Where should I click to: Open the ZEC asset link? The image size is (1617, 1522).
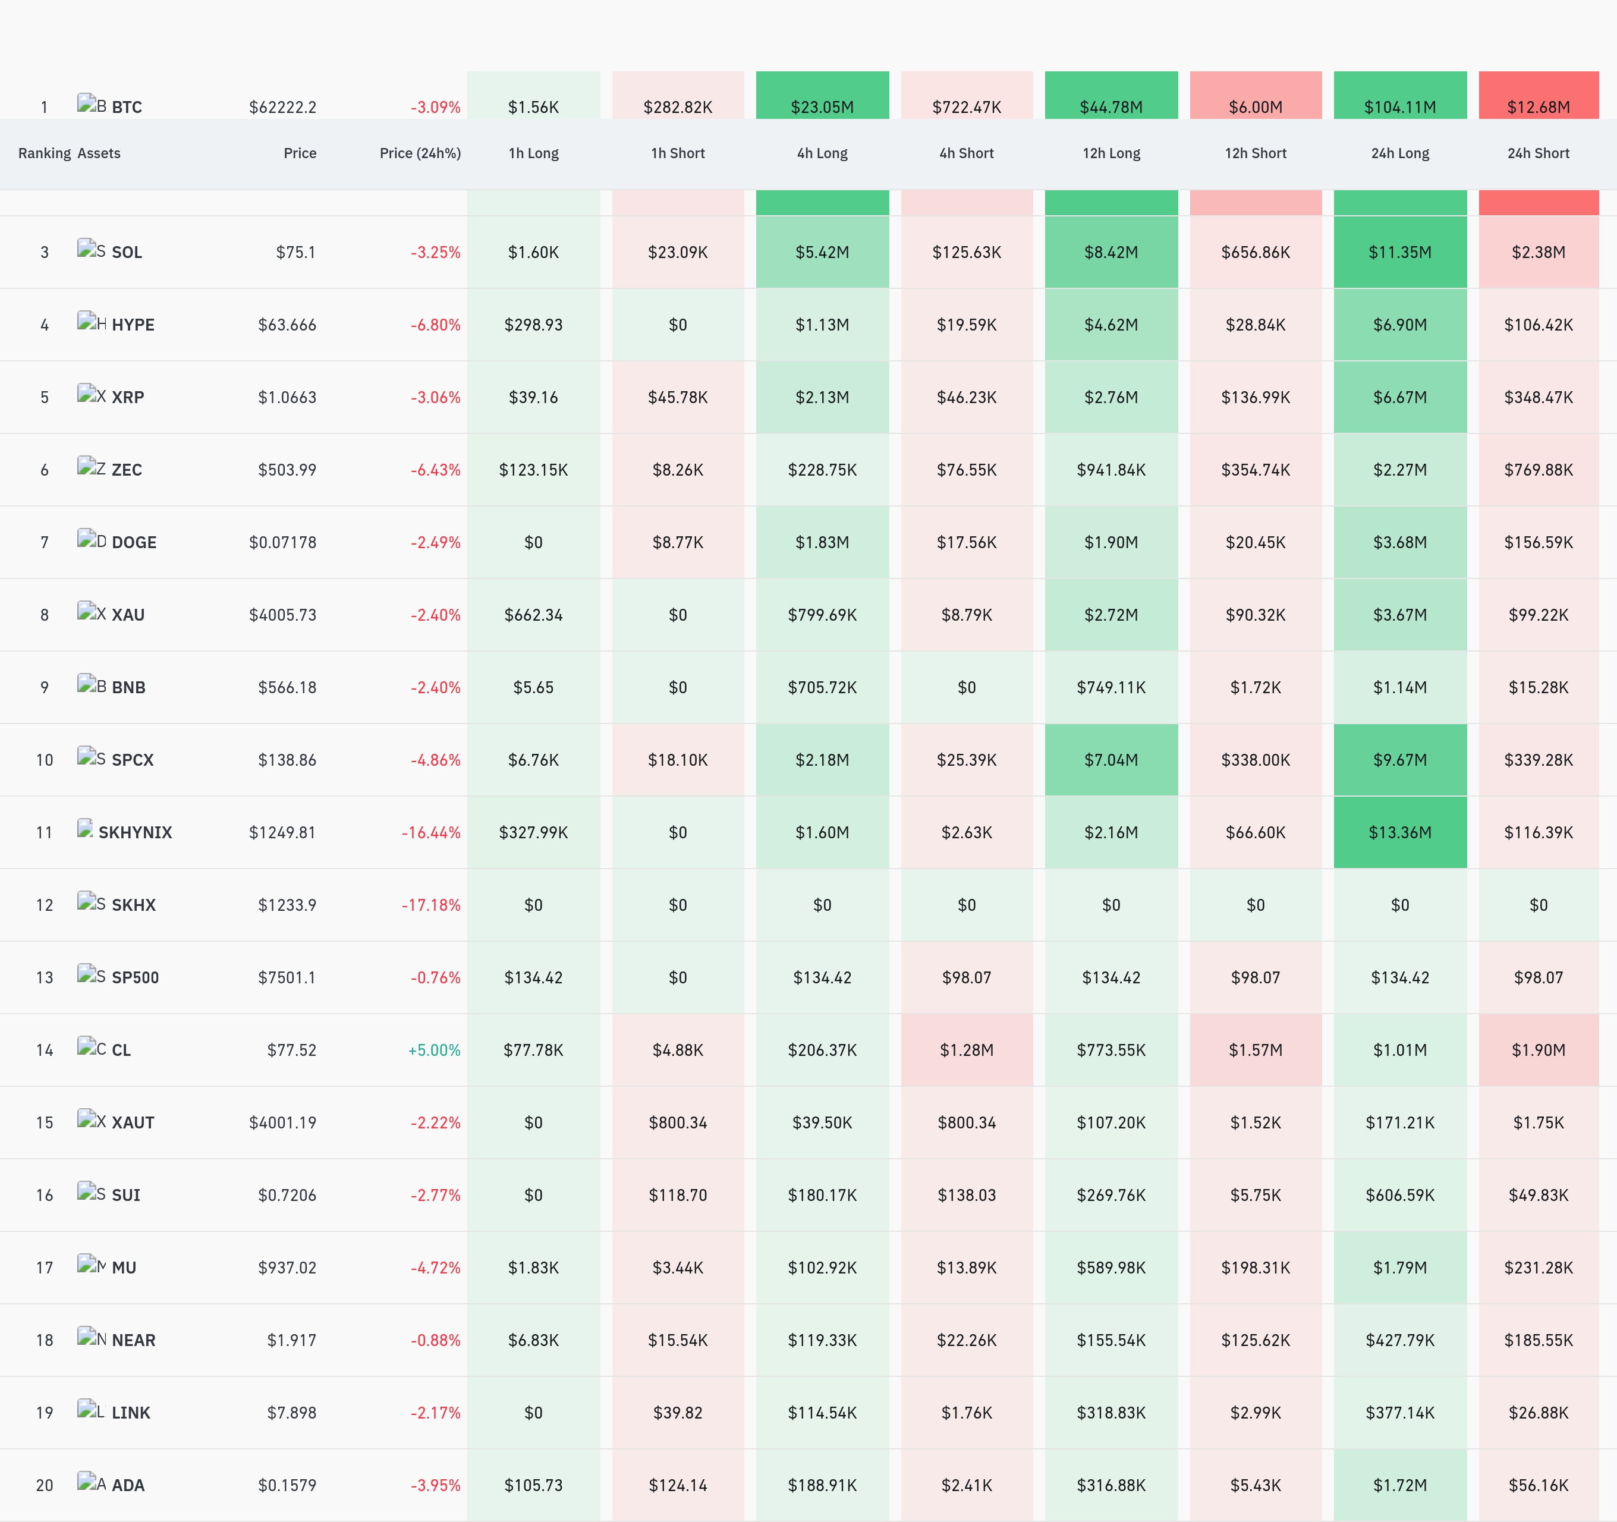coord(127,470)
